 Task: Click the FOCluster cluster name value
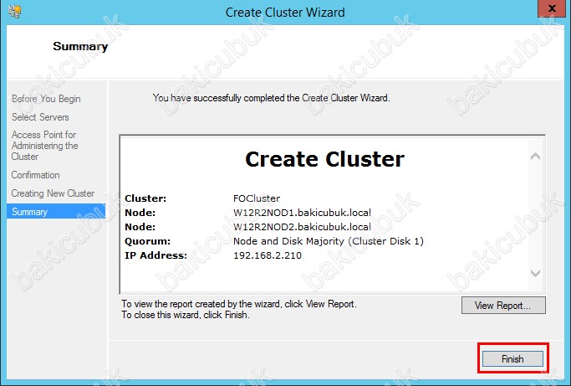(257, 198)
